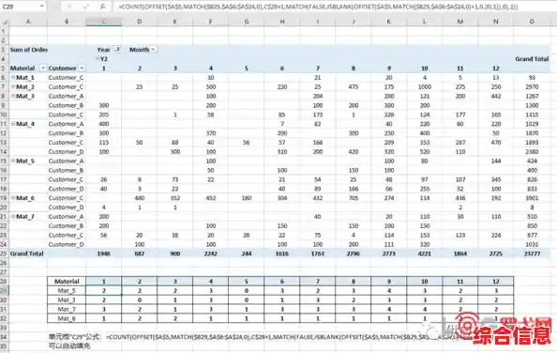Click Customer_A under Mat_4
557x353 pixels.
pyautogui.click(x=66, y=123)
